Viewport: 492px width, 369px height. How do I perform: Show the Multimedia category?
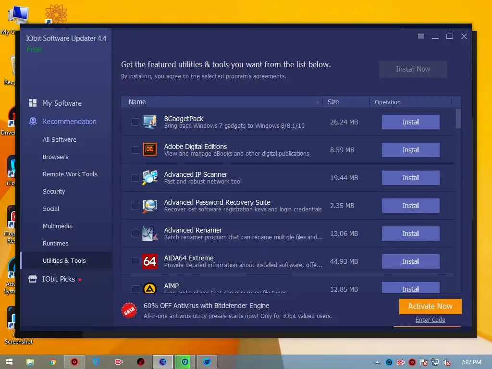[x=58, y=226]
